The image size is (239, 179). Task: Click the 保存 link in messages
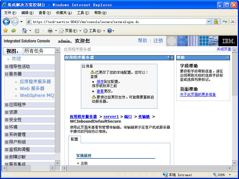click(x=100, y=81)
